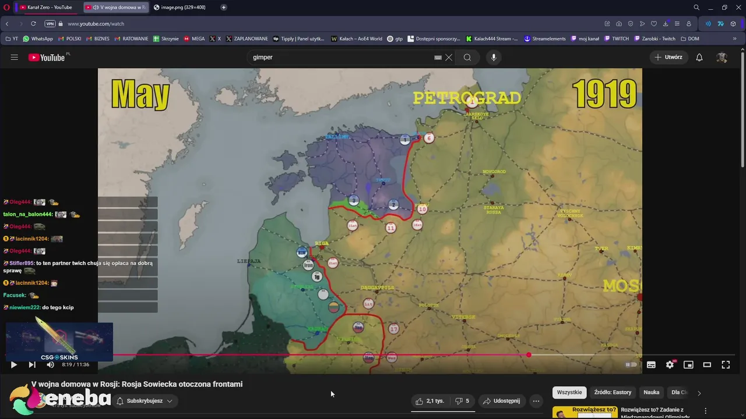The width and height of the screenshot is (746, 419).
Task: Go back in browser history
Action: pyautogui.click(x=7, y=24)
